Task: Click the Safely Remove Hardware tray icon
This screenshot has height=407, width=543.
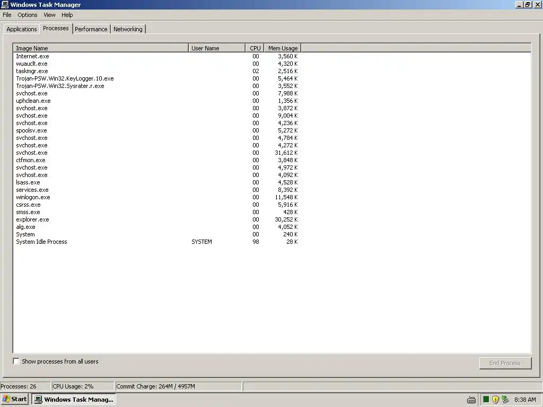Action: tap(505, 400)
